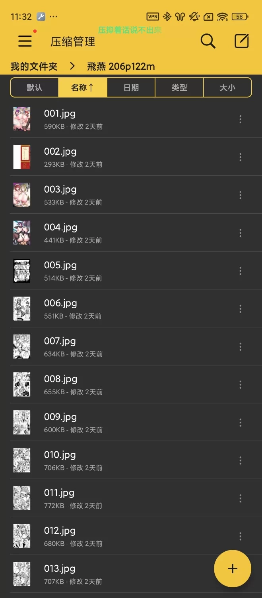Open file 007.jpg
Viewport: 262px width, 598px height.
(x=131, y=346)
